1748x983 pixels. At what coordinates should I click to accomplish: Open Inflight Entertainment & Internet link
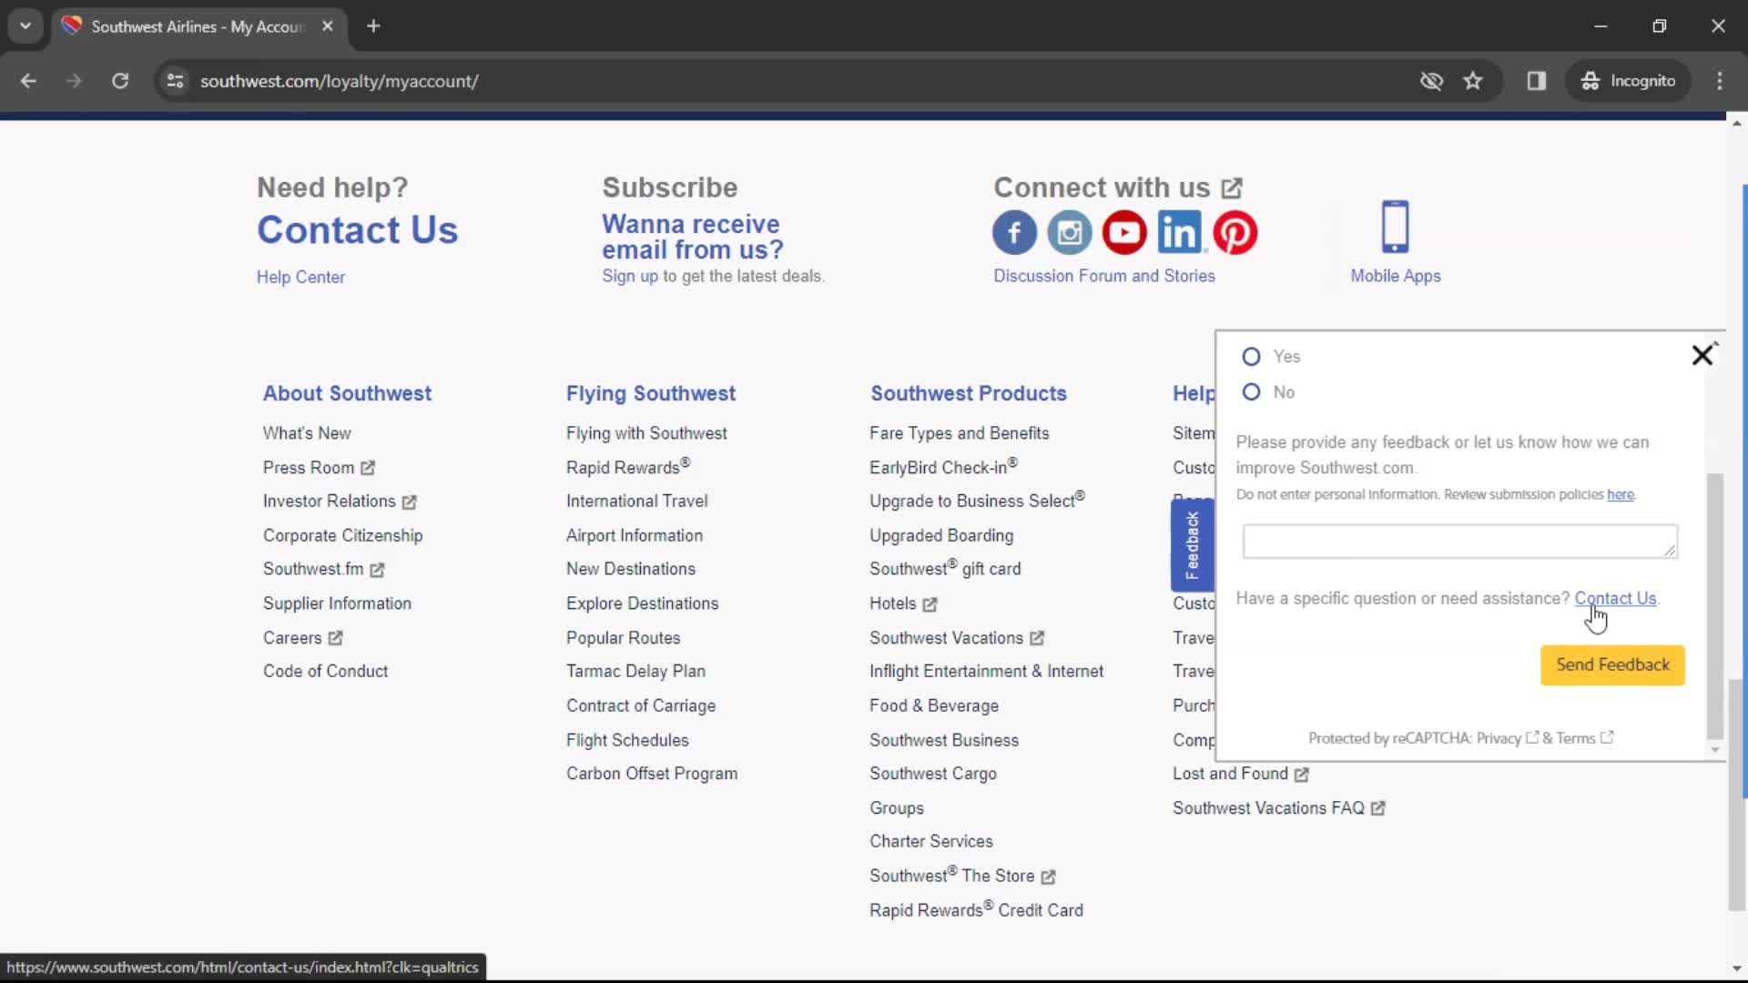tap(986, 672)
